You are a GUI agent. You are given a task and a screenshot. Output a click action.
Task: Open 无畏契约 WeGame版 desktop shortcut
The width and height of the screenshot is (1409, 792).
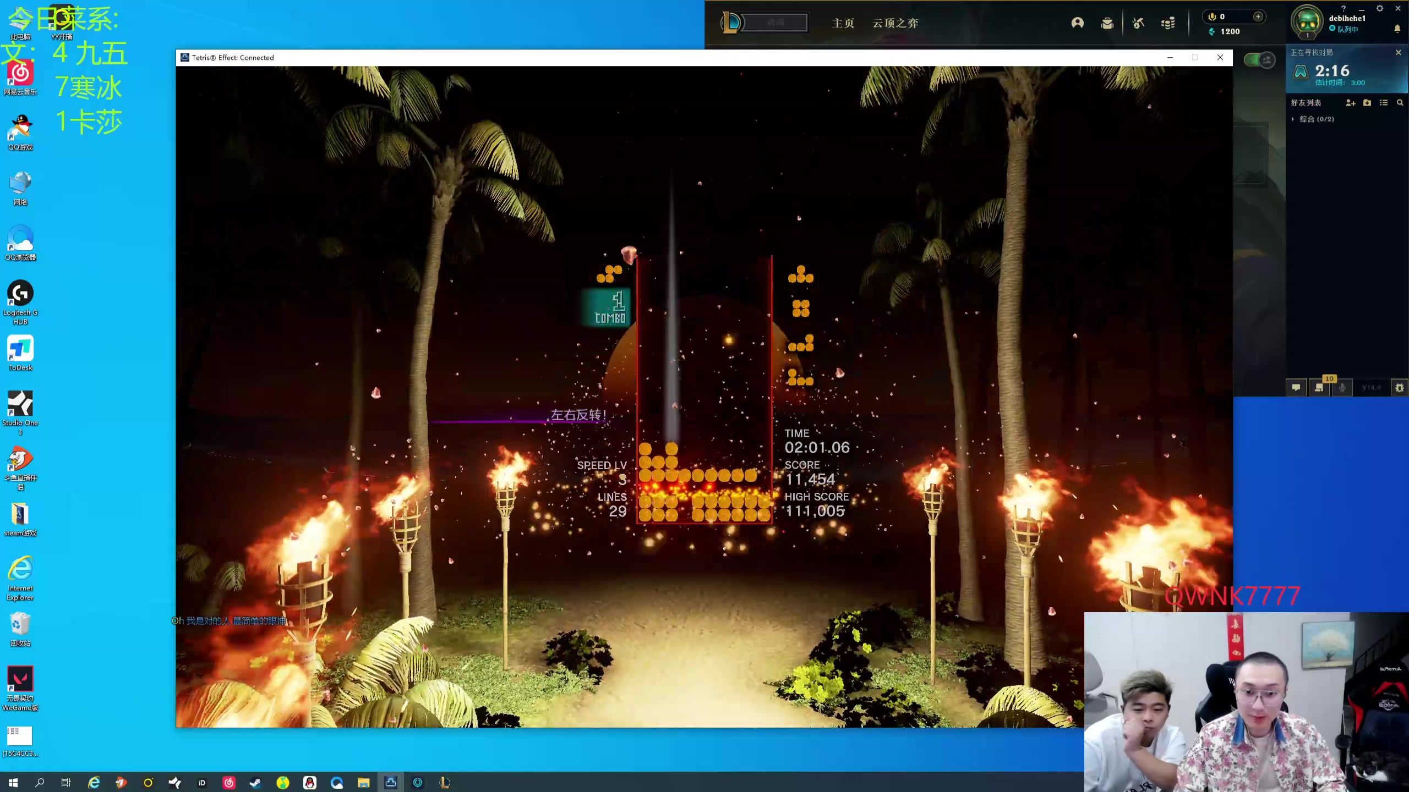20,688
